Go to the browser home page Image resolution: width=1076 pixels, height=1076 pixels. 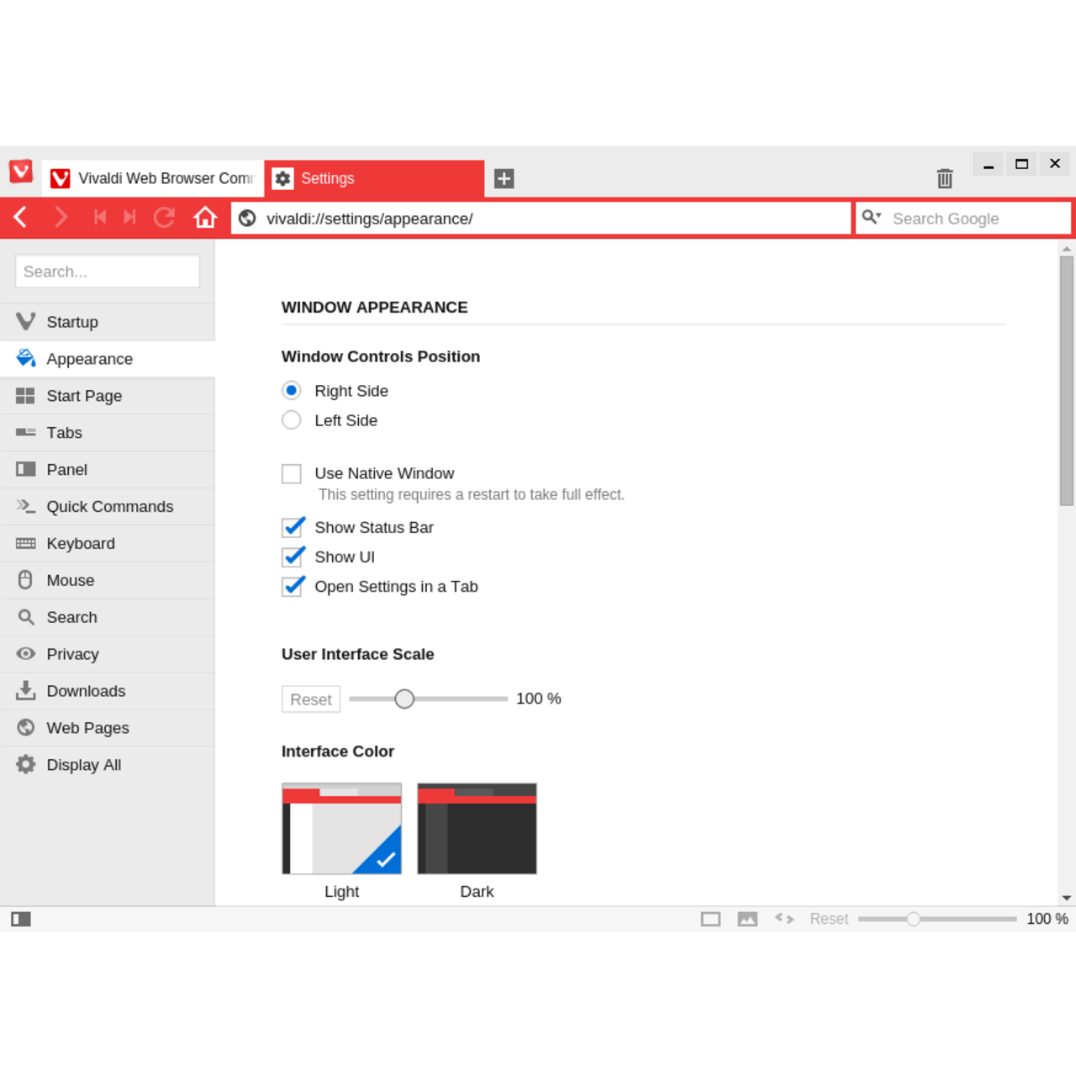click(x=205, y=217)
